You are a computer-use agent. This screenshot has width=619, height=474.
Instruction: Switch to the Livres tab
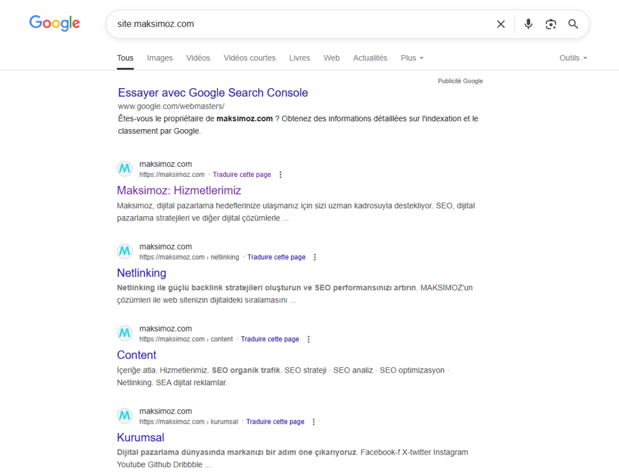(300, 58)
